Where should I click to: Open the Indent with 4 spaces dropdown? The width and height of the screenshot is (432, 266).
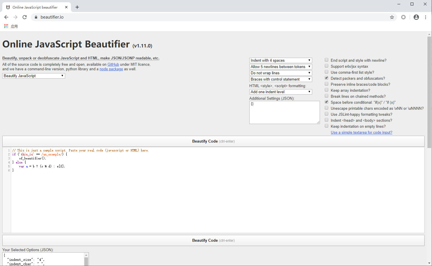(x=280, y=60)
